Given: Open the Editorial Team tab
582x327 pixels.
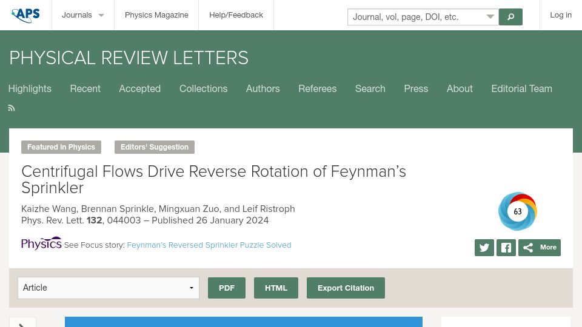Looking at the screenshot, I should click(x=521, y=88).
